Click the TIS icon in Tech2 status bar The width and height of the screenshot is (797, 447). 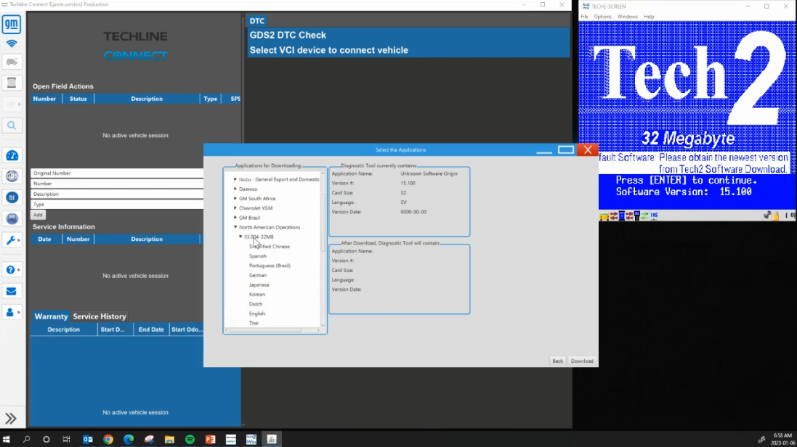tap(654, 216)
